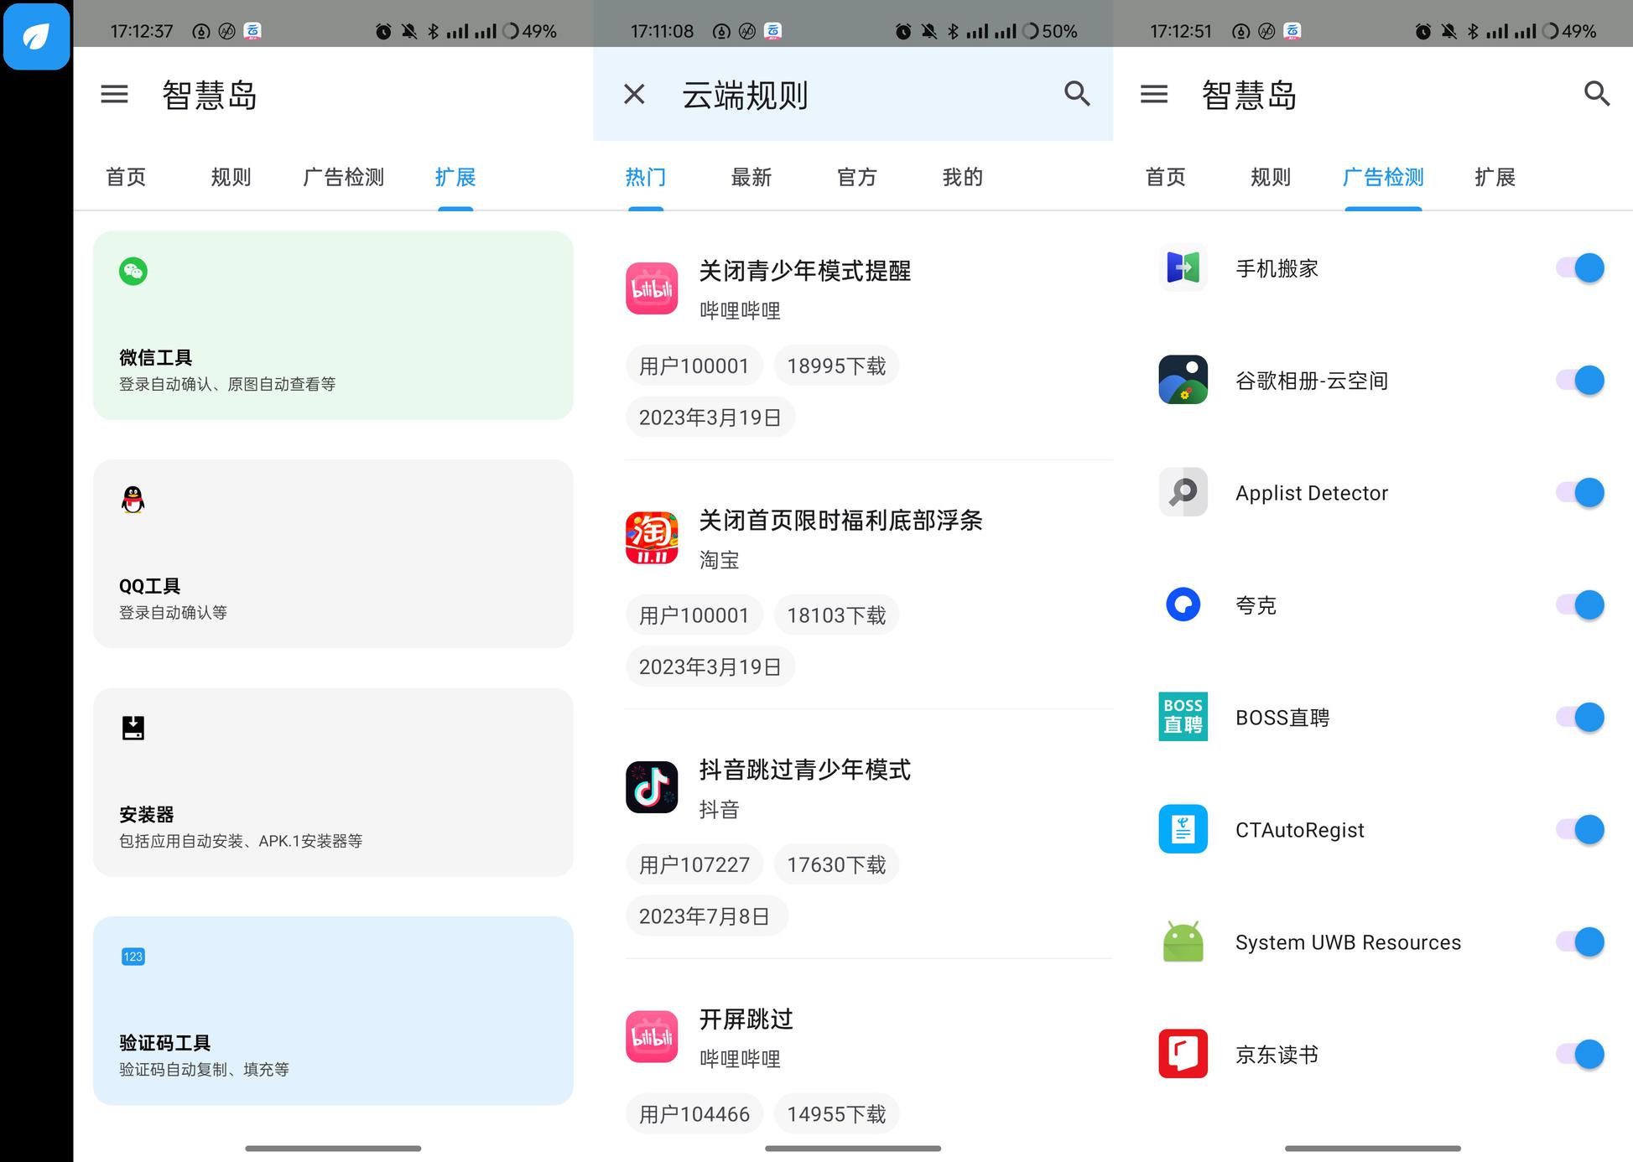The width and height of the screenshot is (1633, 1162).
Task: Open the 安装器 card
Action: point(333,782)
